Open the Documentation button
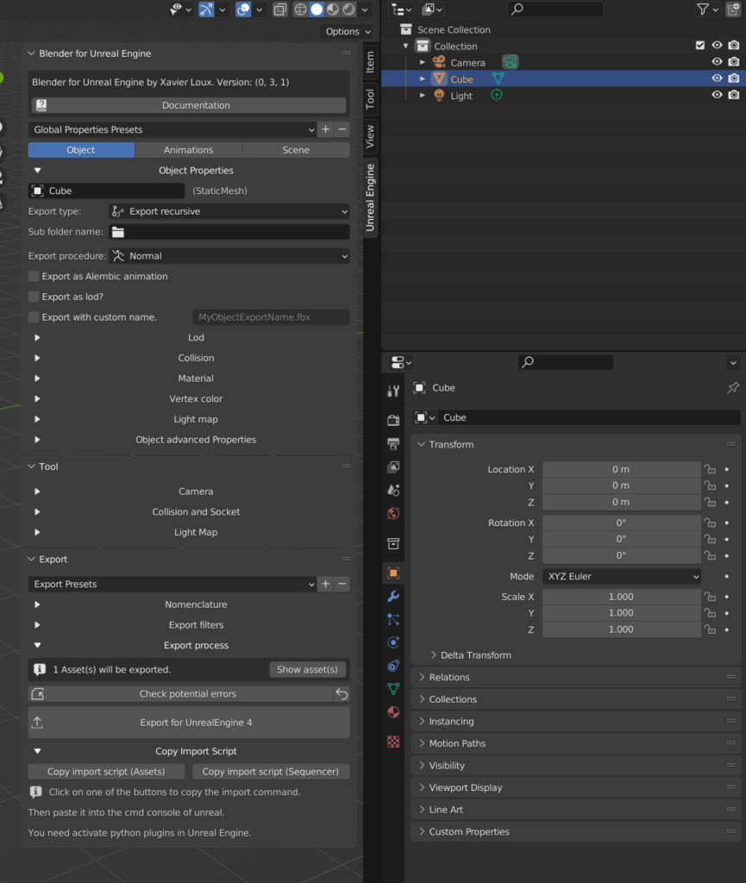This screenshot has height=883, width=746. [x=189, y=105]
